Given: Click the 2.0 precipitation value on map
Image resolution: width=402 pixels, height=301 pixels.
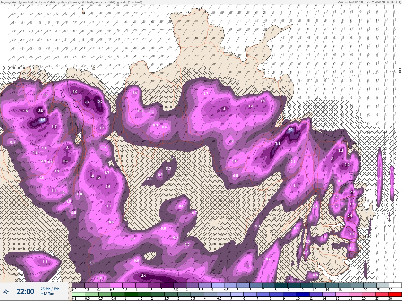Looking at the screenshot, I should (x=75, y=92).
